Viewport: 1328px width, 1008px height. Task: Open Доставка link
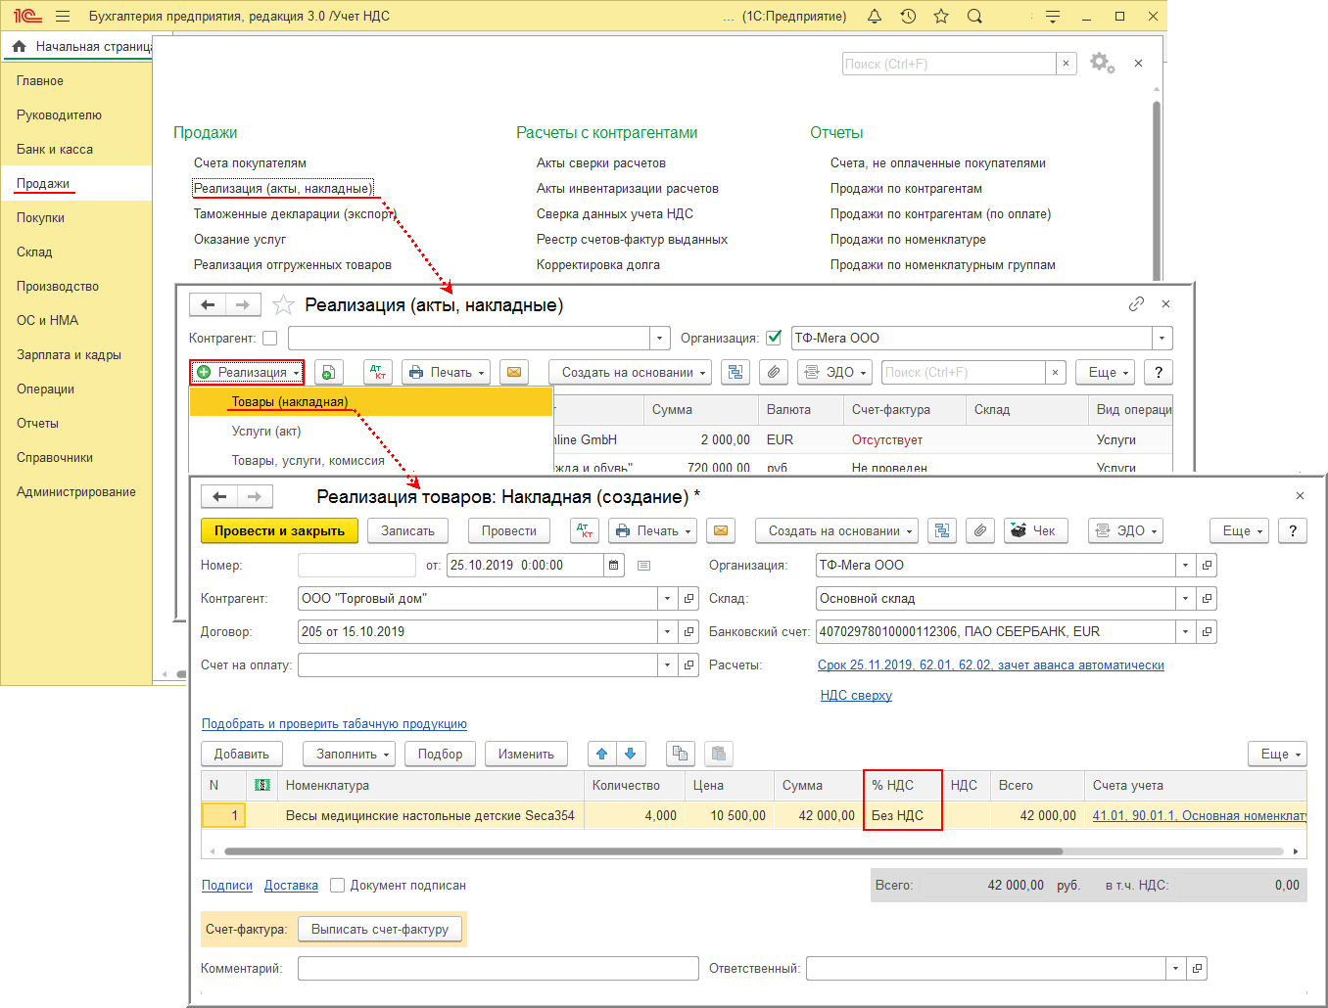(x=291, y=885)
